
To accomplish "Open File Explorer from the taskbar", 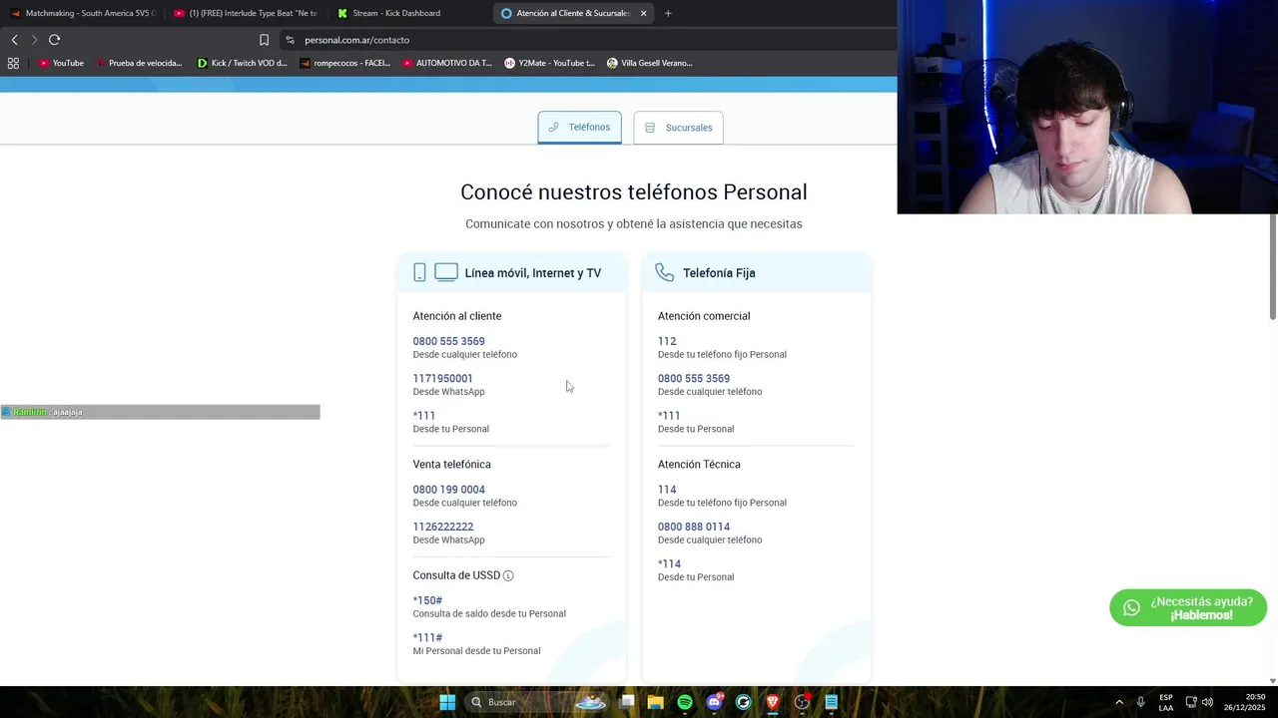I will click(x=656, y=702).
